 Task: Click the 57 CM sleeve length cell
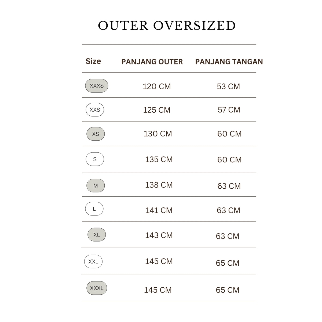[x=229, y=110]
